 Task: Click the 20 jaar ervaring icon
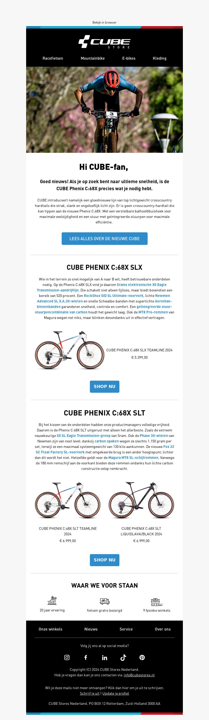(x=52, y=600)
